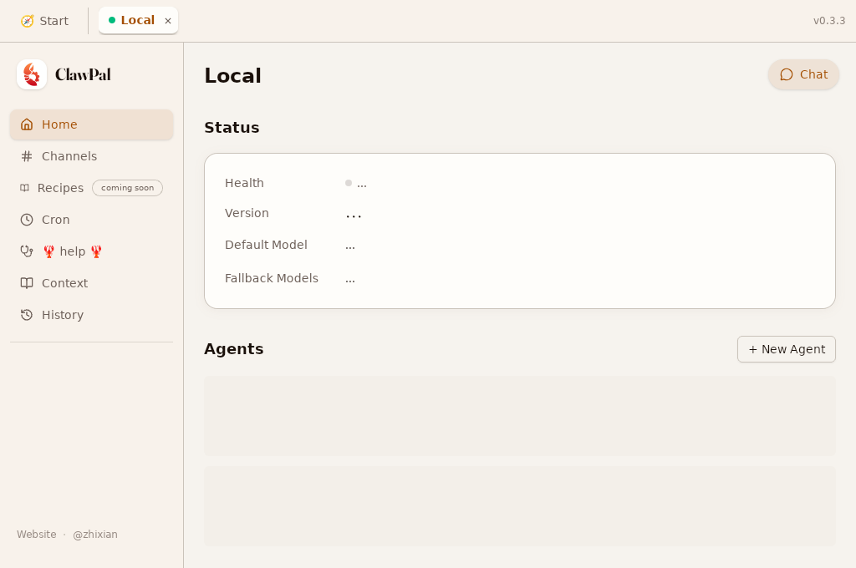Click the Version label in Status
This screenshot has height=568, width=856.
click(247, 213)
